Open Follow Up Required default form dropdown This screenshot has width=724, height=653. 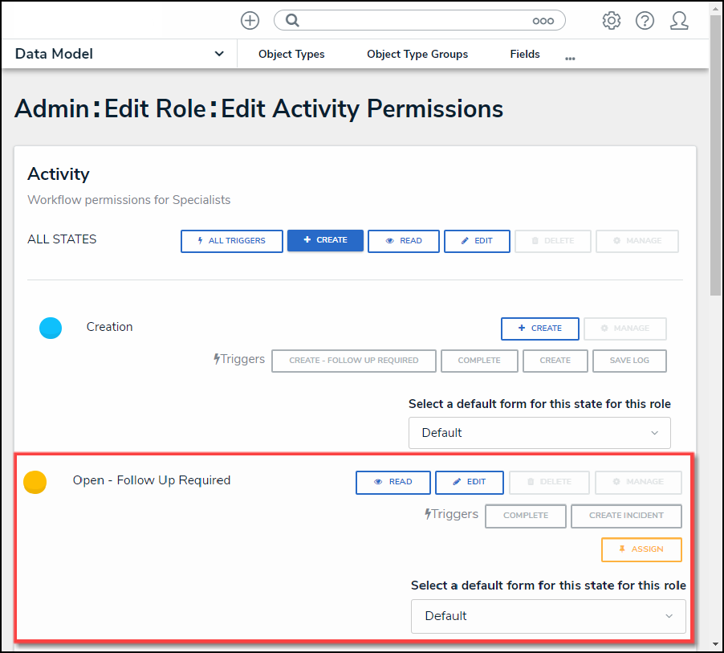point(548,616)
